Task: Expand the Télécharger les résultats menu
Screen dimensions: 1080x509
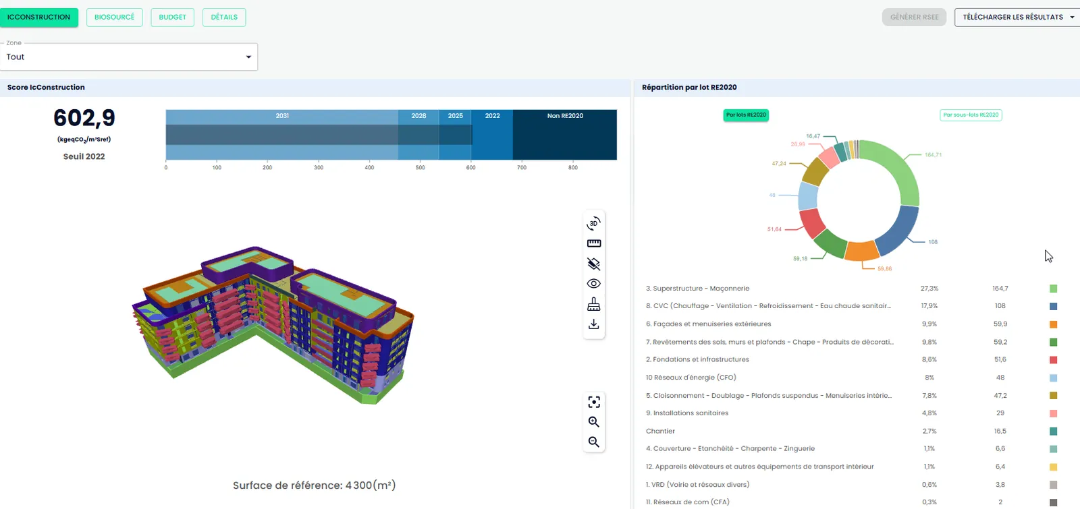Action: pos(1017,17)
